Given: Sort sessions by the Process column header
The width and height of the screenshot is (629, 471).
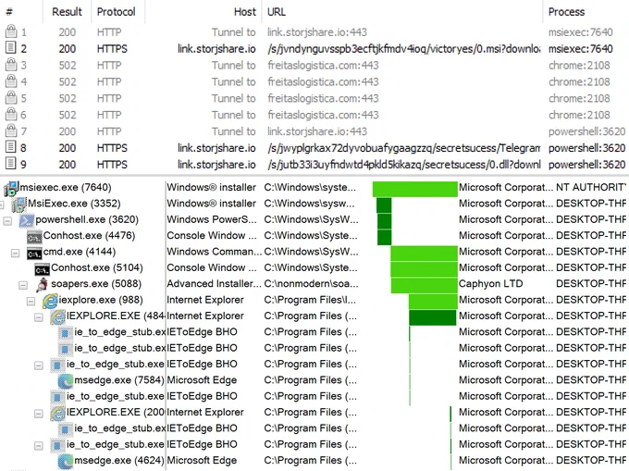Looking at the screenshot, I should [x=566, y=12].
